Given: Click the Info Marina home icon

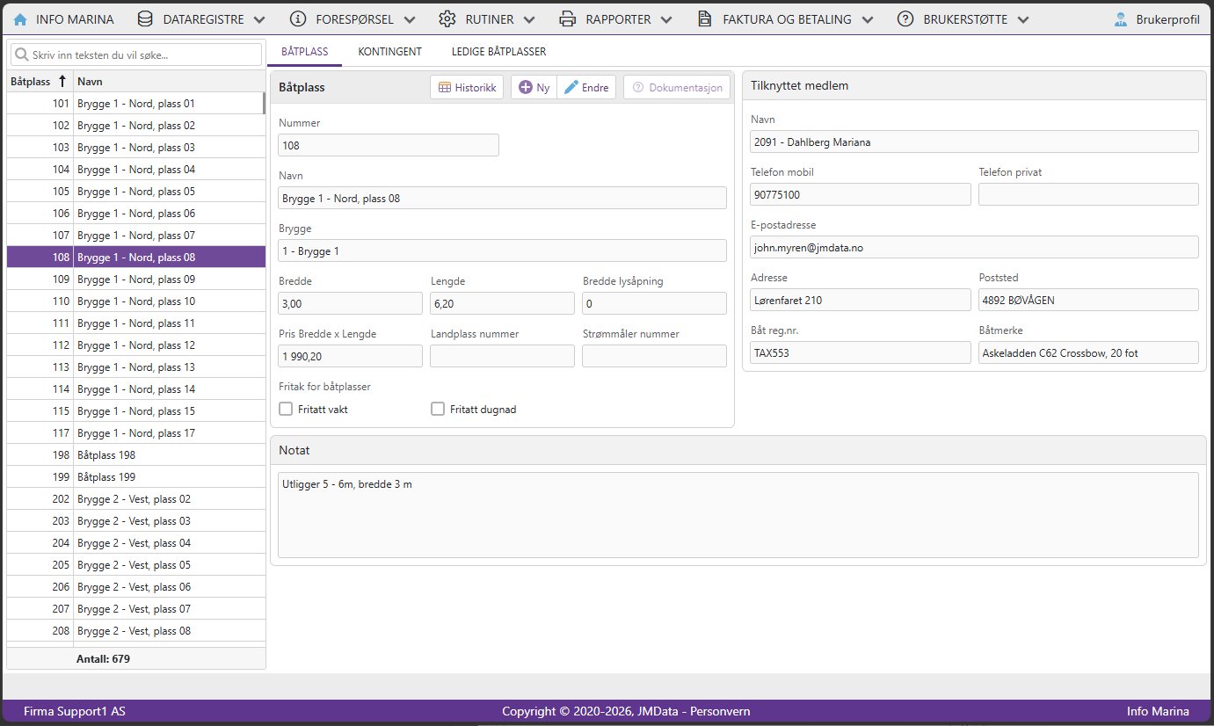Looking at the screenshot, I should point(20,19).
